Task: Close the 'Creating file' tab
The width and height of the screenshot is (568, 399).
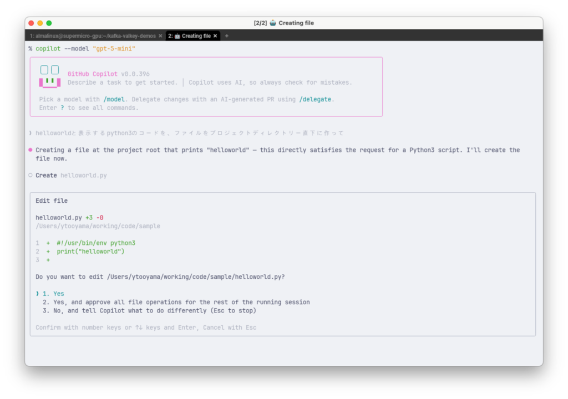Action: 215,36
